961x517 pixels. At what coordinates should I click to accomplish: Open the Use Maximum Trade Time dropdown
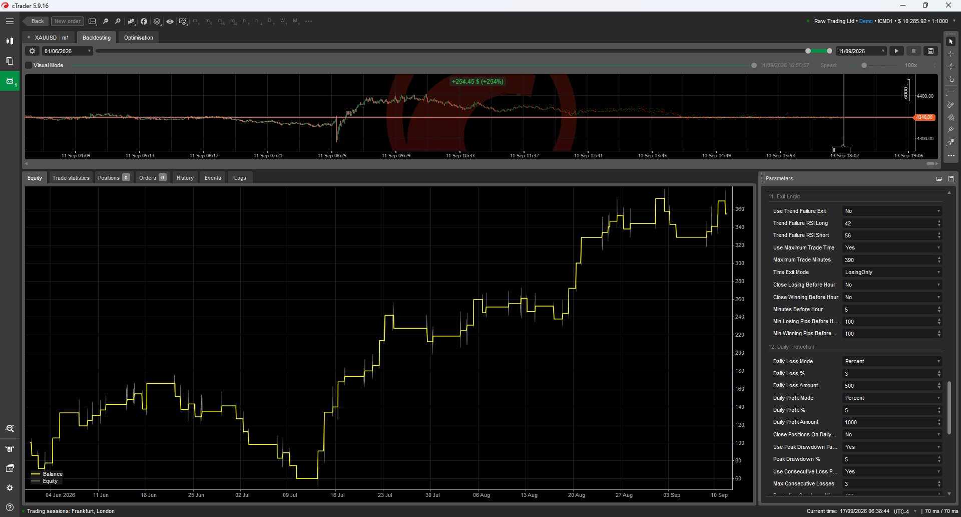point(892,248)
